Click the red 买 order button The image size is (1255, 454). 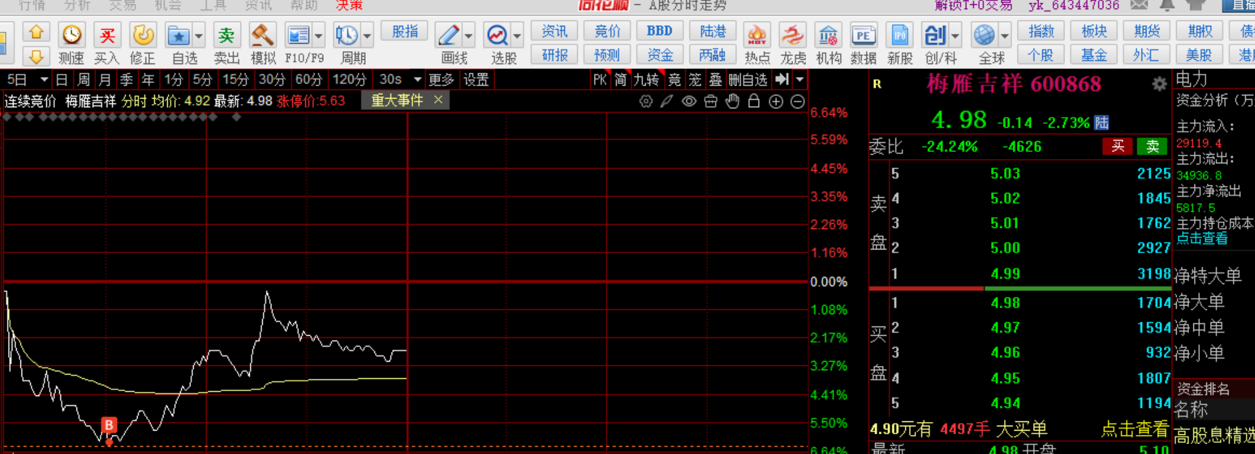tap(1117, 147)
